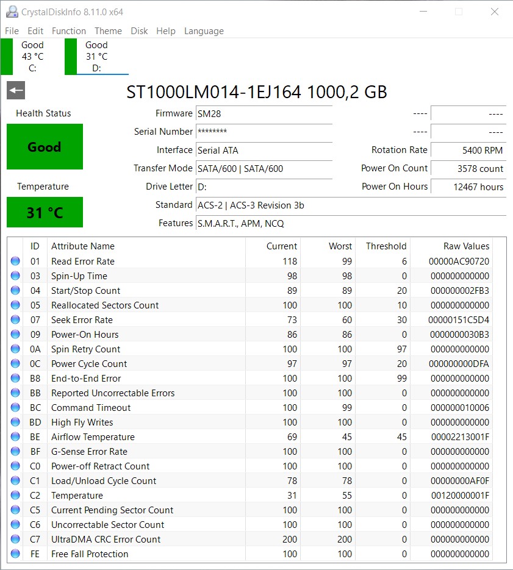Click status orb for UltraDMA CRC Error Count
This screenshot has width=513, height=570.
(x=15, y=539)
